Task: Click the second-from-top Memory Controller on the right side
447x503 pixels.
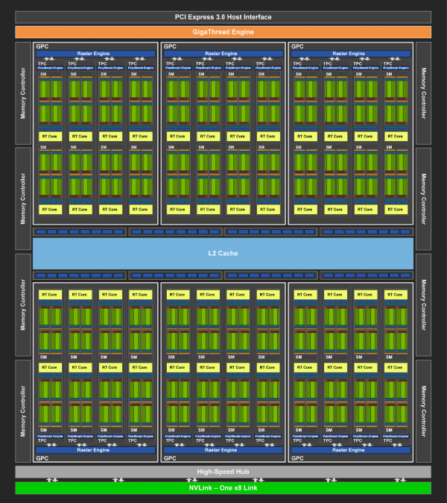Action: pyautogui.click(x=423, y=199)
